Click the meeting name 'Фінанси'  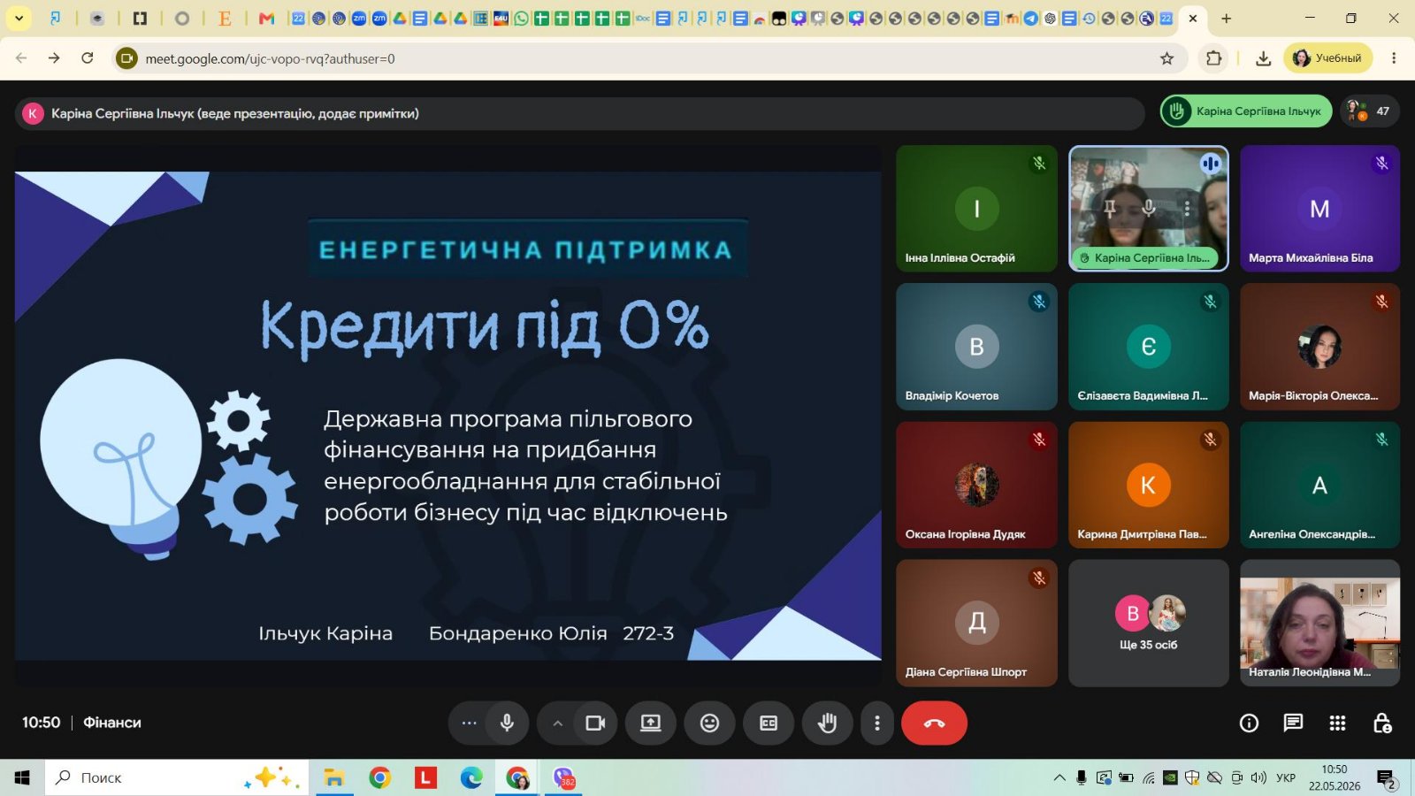tap(112, 723)
